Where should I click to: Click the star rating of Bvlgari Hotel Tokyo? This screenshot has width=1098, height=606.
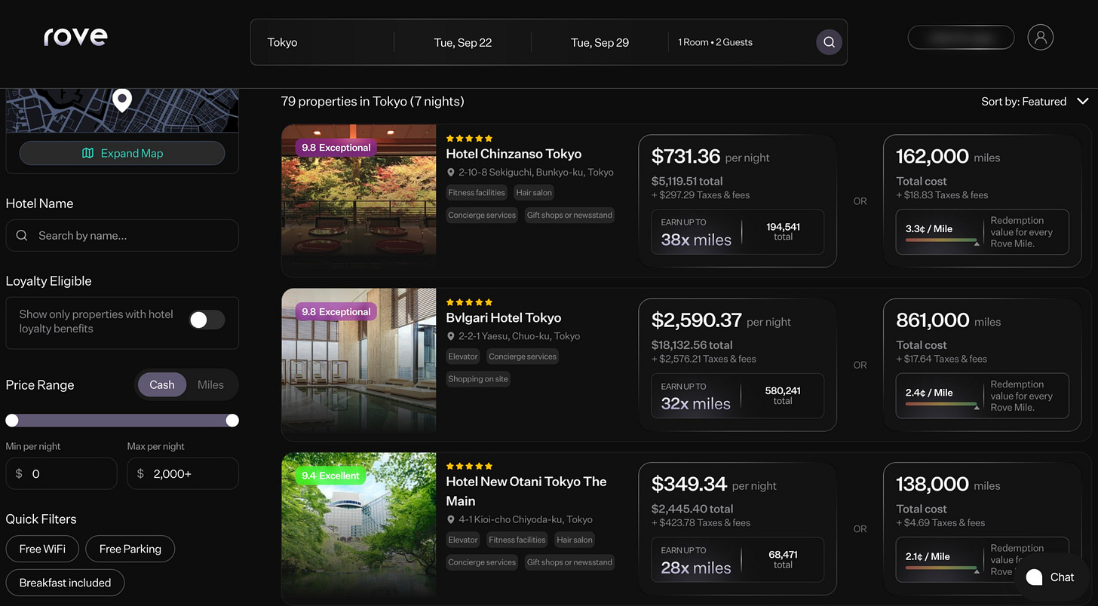point(469,302)
